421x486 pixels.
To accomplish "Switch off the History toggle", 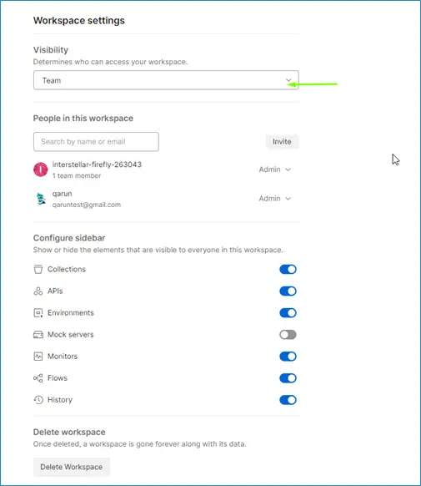I will [288, 400].
